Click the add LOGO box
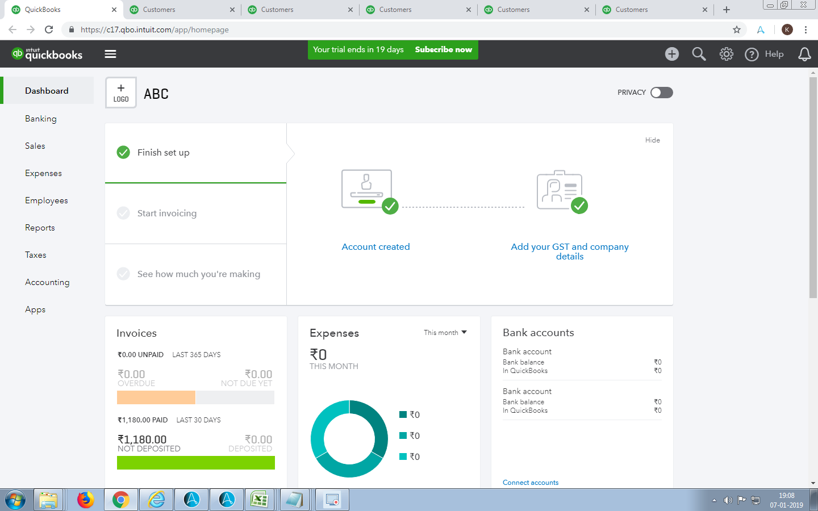818x511 pixels. (x=121, y=93)
